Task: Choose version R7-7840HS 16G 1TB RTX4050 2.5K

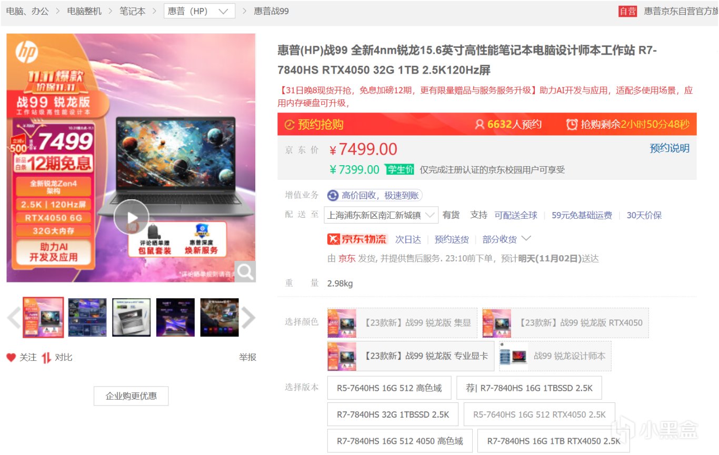Action: 554,441
